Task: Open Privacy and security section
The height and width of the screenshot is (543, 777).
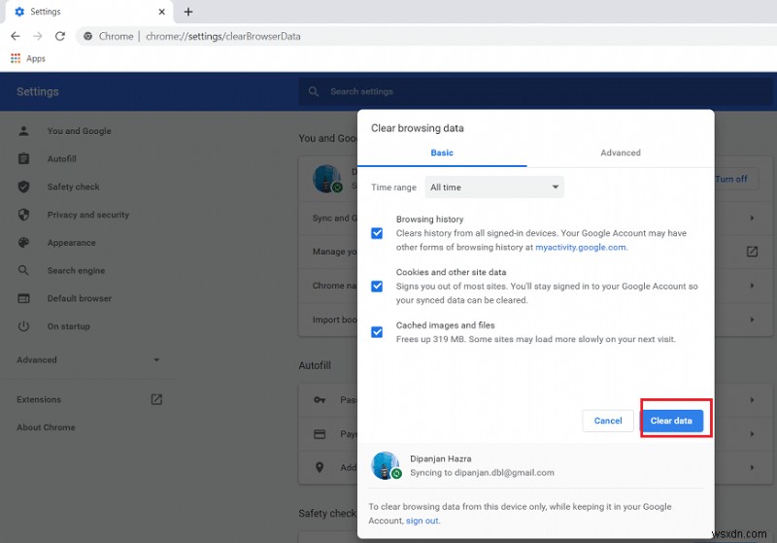Action: click(x=87, y=215)
